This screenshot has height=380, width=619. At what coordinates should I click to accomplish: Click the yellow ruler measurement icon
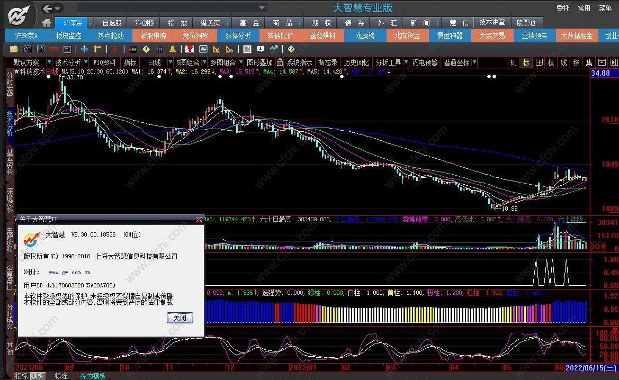click(x=97, y=49)
